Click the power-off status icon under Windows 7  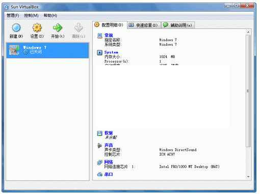(x=25, y=52)
